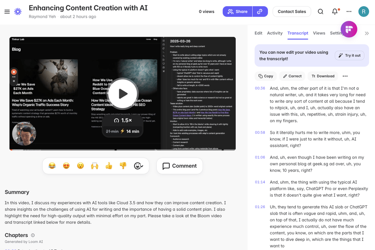Copy video link with chain icon

(260, 11)
